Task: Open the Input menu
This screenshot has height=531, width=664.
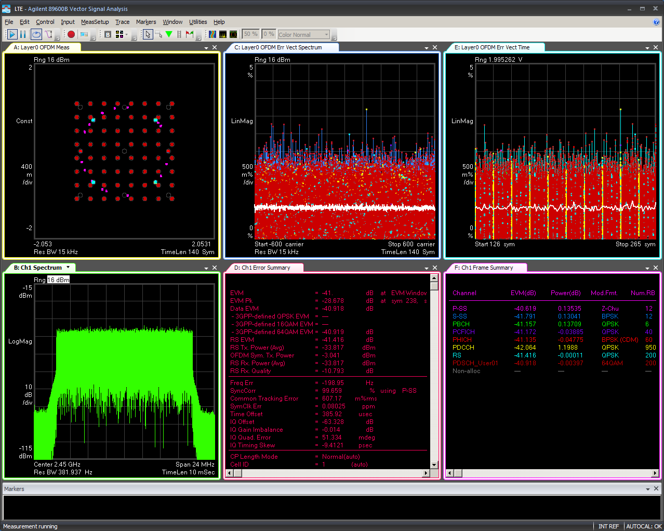Action: [x=68, y=22]
